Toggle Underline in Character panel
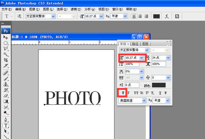205x139 pixels. [160, 93]
